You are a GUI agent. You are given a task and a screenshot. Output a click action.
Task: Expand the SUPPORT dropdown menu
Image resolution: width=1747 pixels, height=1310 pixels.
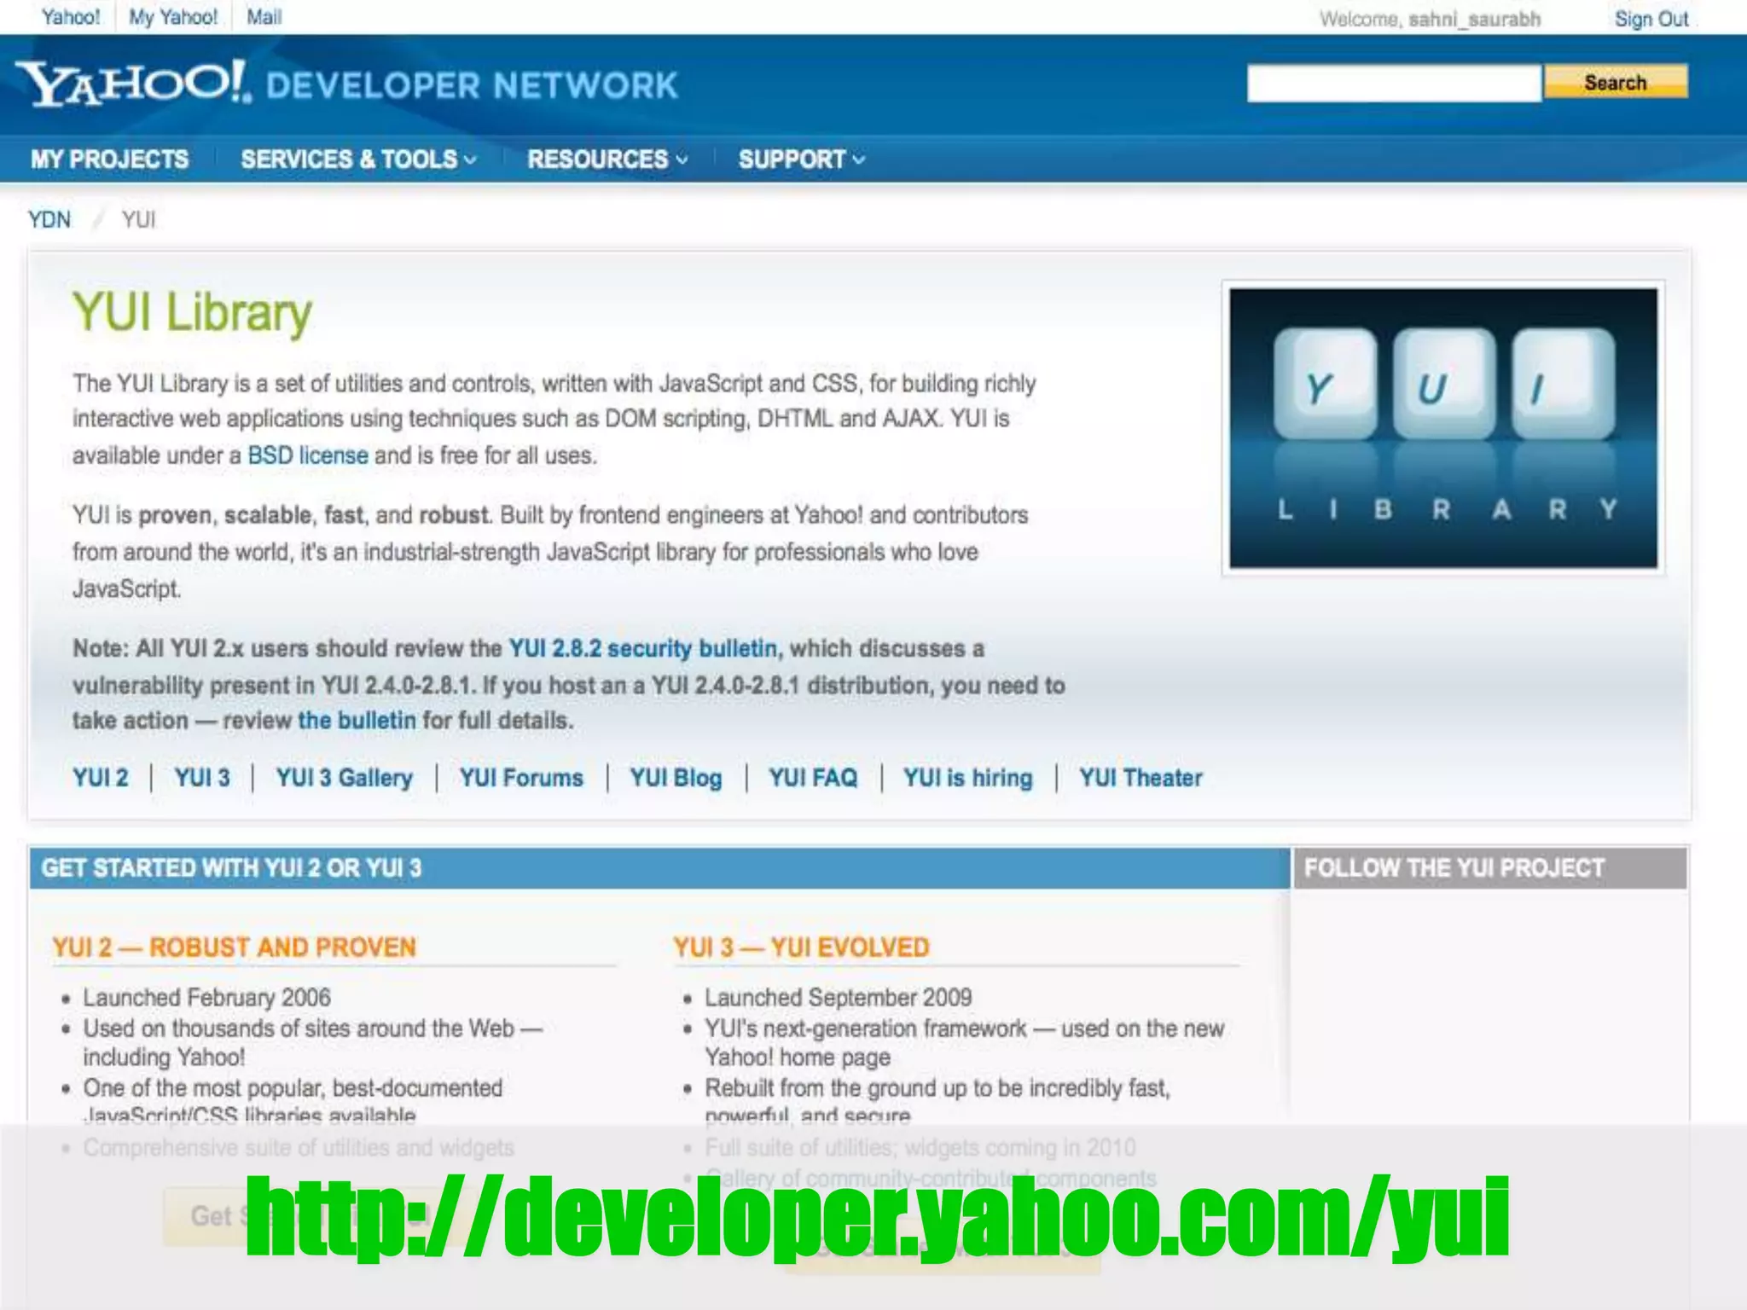coord(802,159)
